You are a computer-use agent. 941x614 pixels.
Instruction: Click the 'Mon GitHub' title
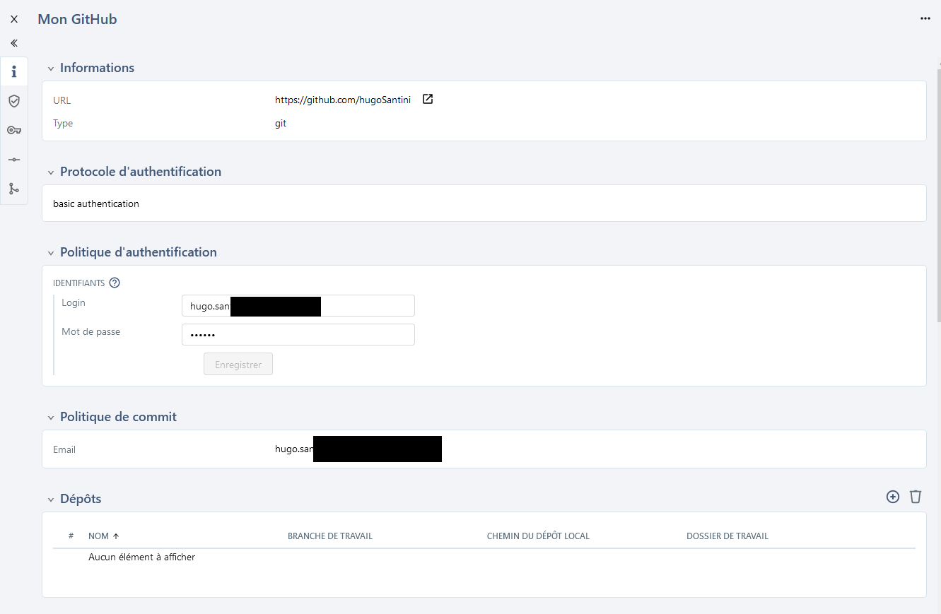click(x=78, y=19)
